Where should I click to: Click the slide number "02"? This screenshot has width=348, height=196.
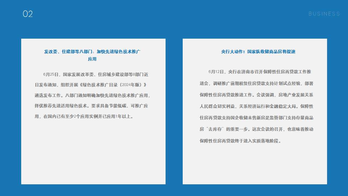click(28, 14)
